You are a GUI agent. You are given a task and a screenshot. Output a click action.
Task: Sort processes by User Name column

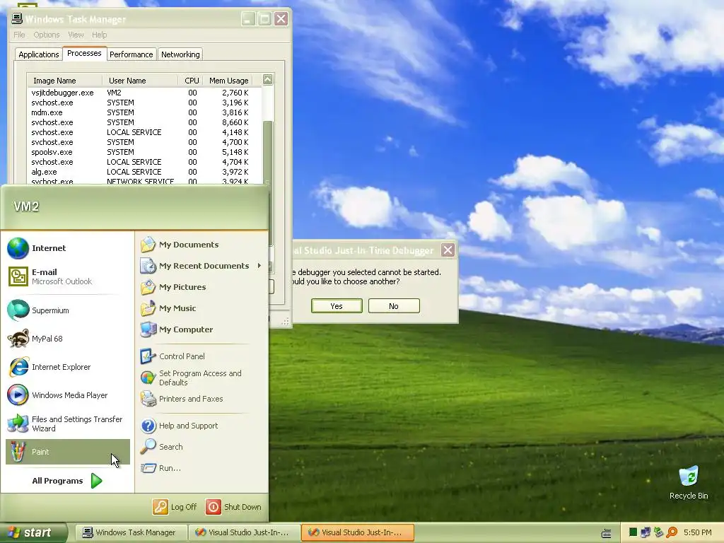point(140,81)
